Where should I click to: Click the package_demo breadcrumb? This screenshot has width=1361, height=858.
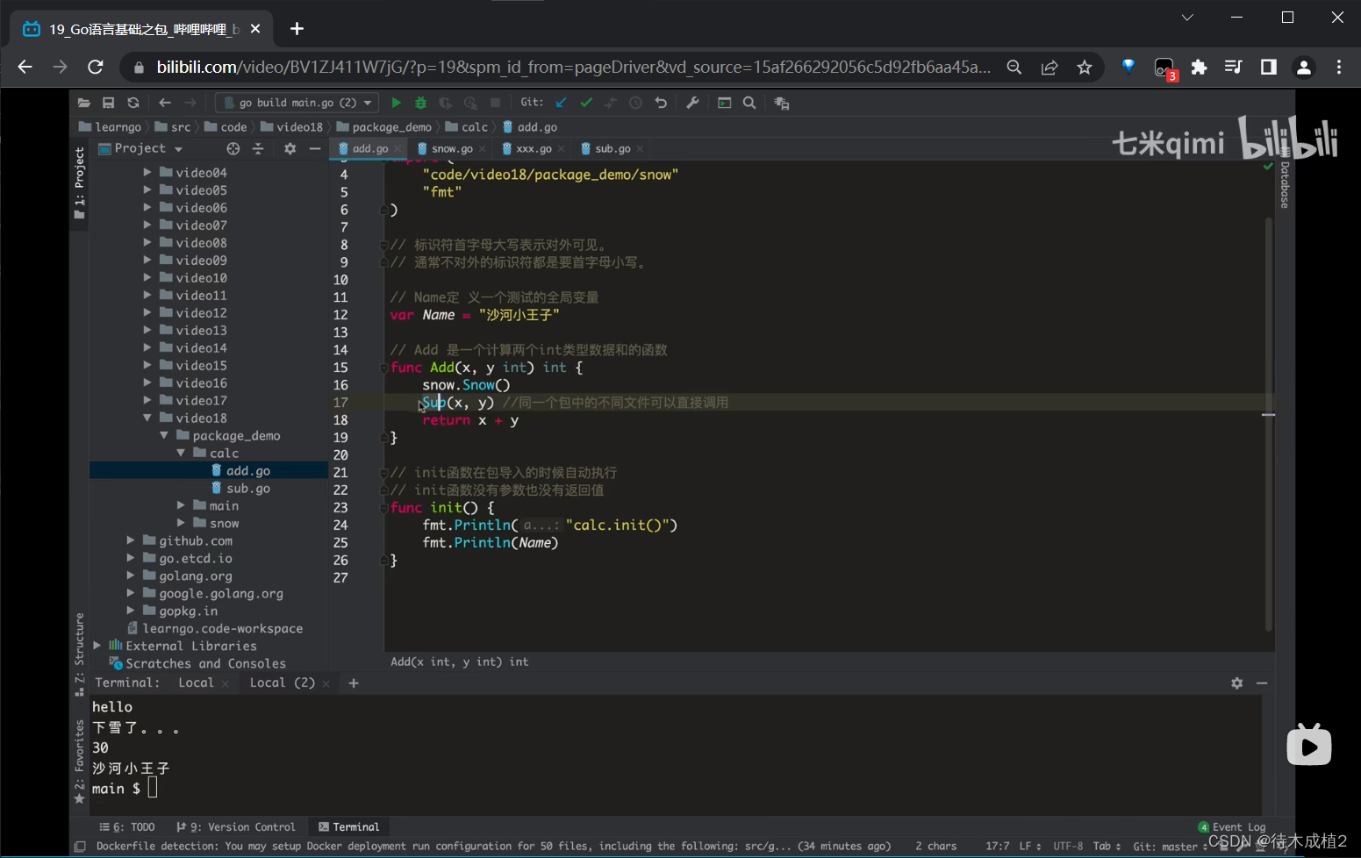coord(383,127)
